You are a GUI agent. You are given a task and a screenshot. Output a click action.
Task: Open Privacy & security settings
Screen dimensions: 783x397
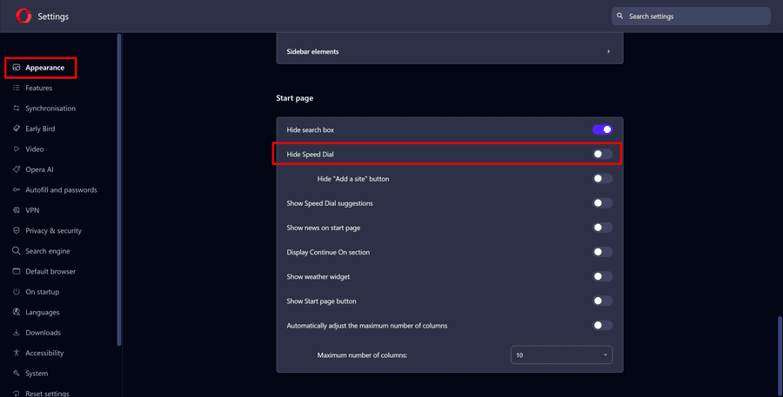(x=53, y=231)
